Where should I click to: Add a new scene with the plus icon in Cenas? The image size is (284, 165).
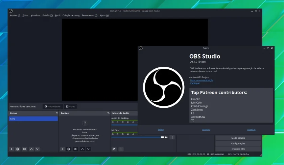(x=11, y=149)
